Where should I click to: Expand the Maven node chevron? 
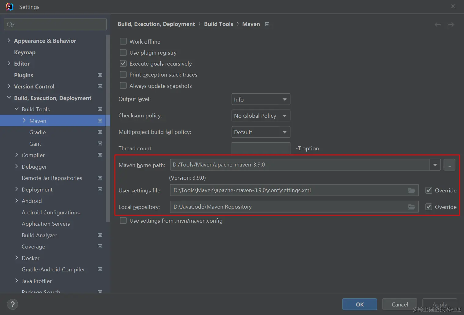point(24,121)
